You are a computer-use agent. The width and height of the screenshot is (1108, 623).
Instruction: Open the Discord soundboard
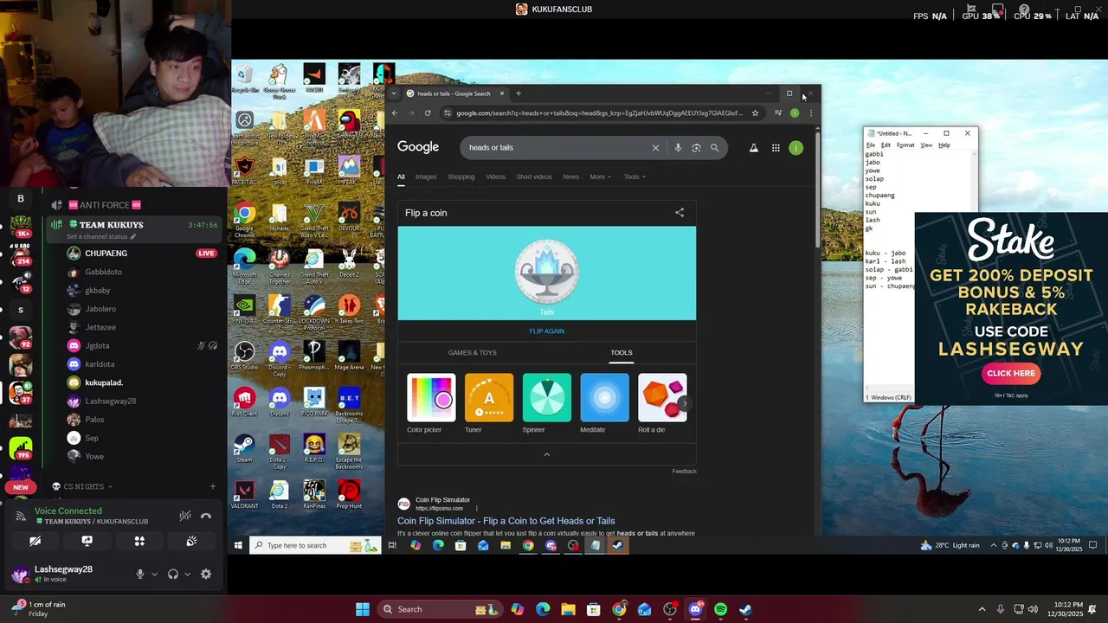(191, 542)
